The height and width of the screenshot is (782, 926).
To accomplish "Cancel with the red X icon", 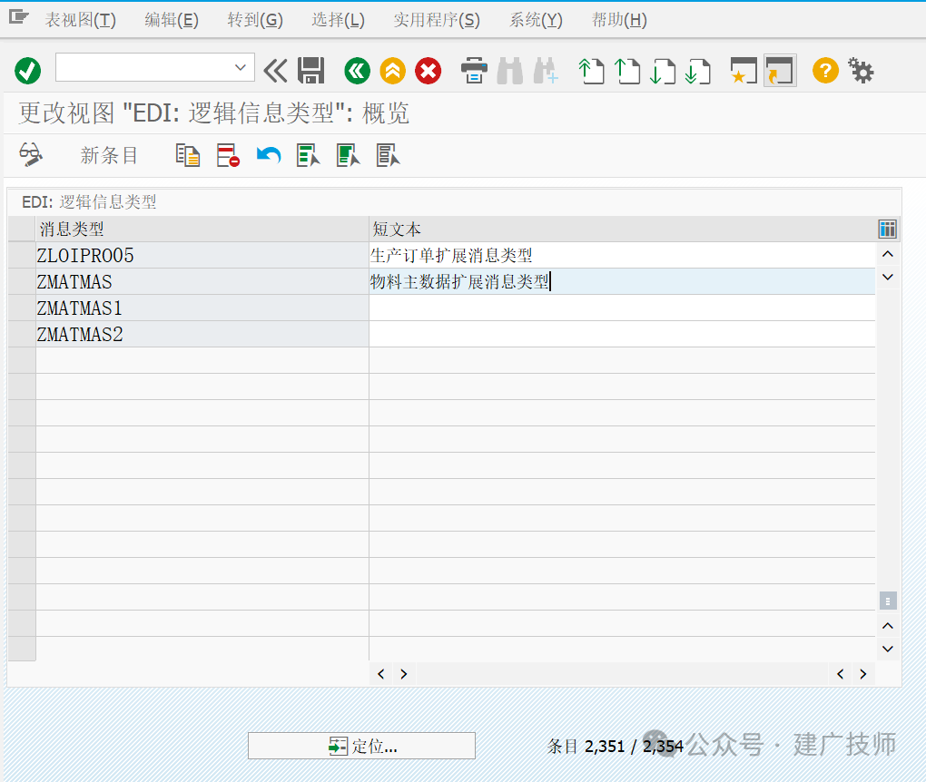I will (x=429, y=72).
